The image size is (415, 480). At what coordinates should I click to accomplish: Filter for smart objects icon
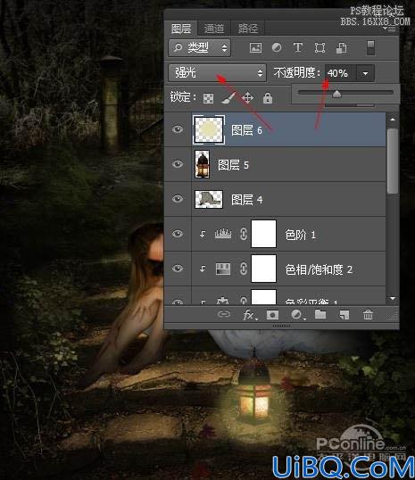(x=341, y=48)
